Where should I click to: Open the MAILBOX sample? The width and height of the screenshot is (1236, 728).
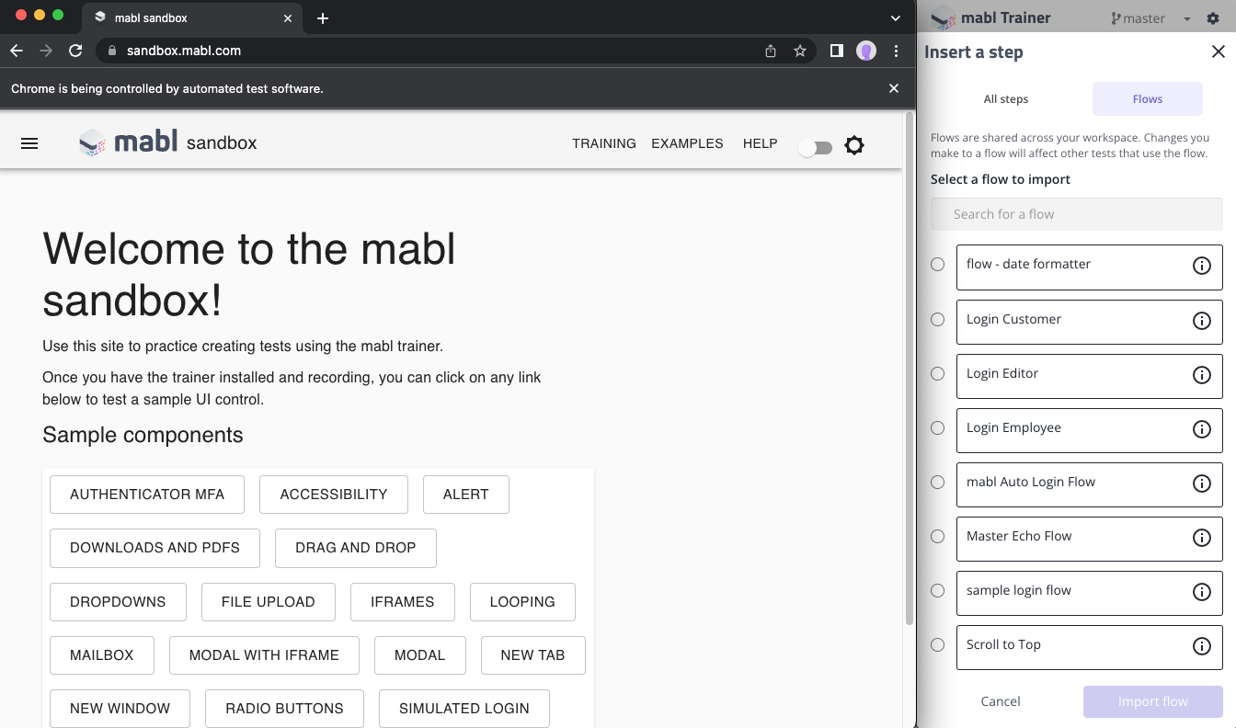point(102,655)
